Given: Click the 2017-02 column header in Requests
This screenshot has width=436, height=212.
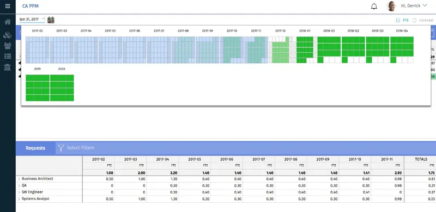Looking at the screenshot, I should tap(99, 159).
